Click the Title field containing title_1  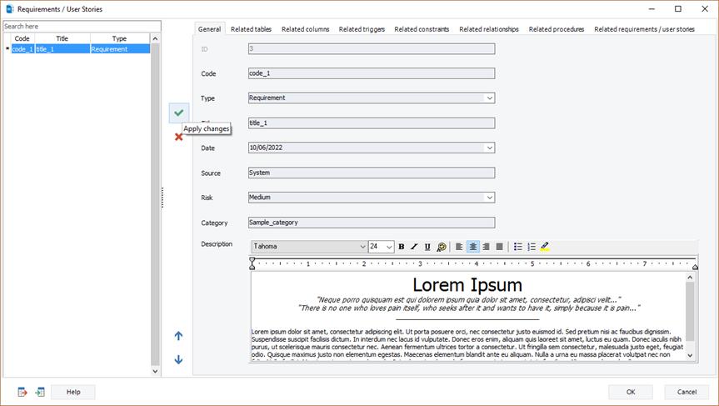372,123
